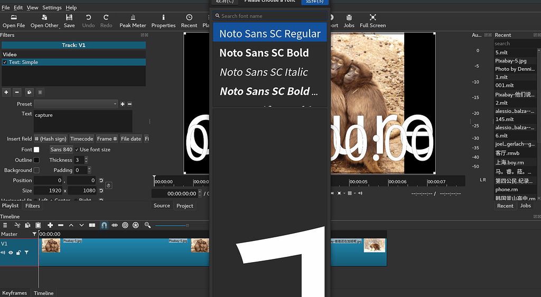
Task: Lock track V1
Action: [18, 253]
